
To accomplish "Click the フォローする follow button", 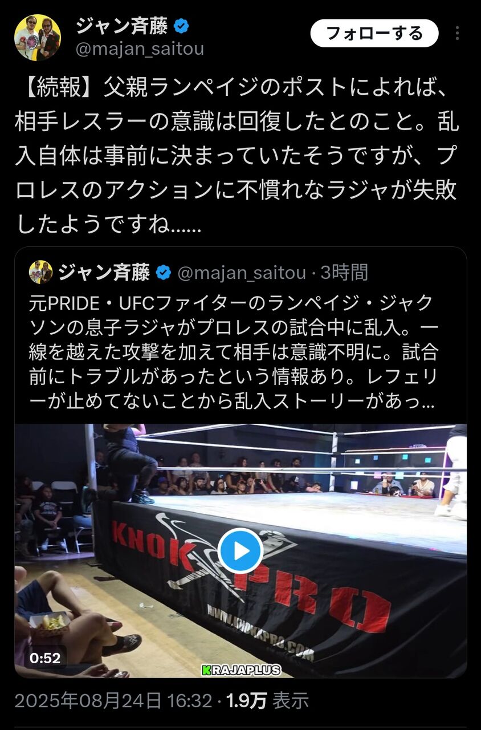I will (x=374, y=33).
